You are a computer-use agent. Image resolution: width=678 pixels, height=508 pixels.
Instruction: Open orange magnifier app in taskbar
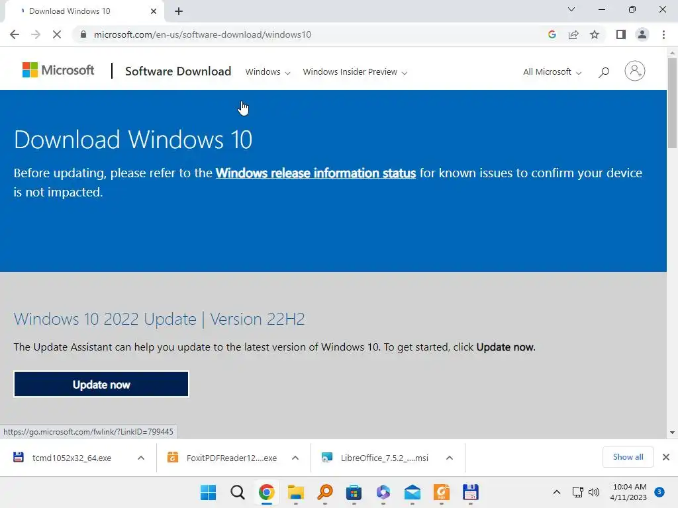click(x=324, y=492)
